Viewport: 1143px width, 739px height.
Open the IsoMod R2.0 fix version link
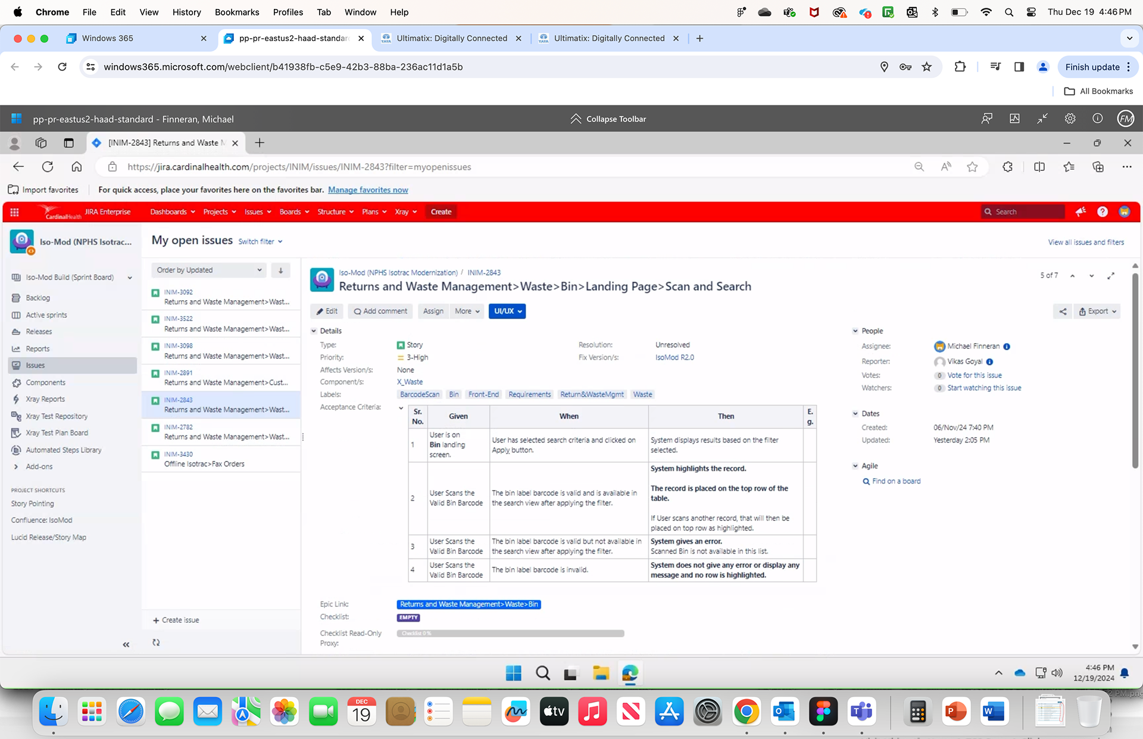click(674, 358)
